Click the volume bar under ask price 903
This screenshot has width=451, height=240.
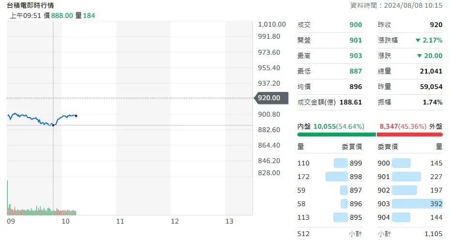417,204
